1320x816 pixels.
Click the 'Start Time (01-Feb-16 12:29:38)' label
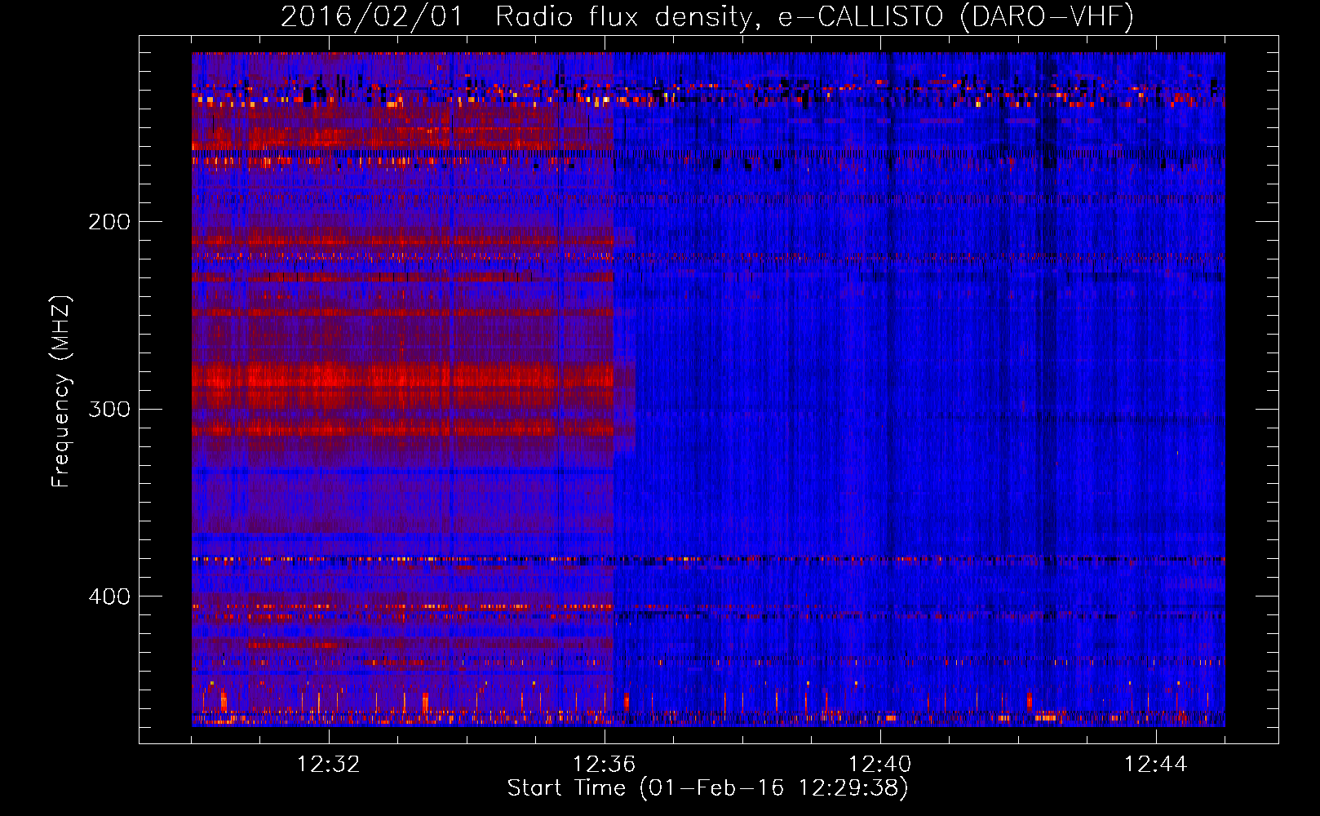coord(707,788)
